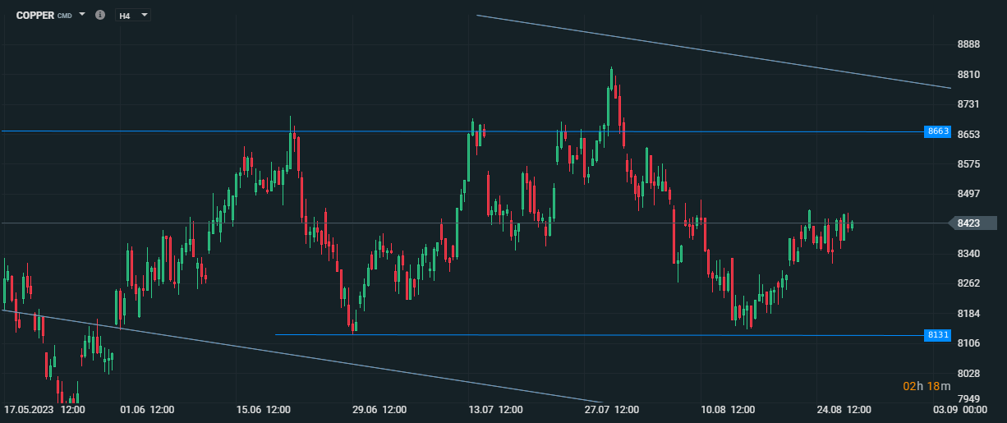Click the 01.06 12:00 date label
Screen dimensions: 1007x423
click(x=147, y=409)
